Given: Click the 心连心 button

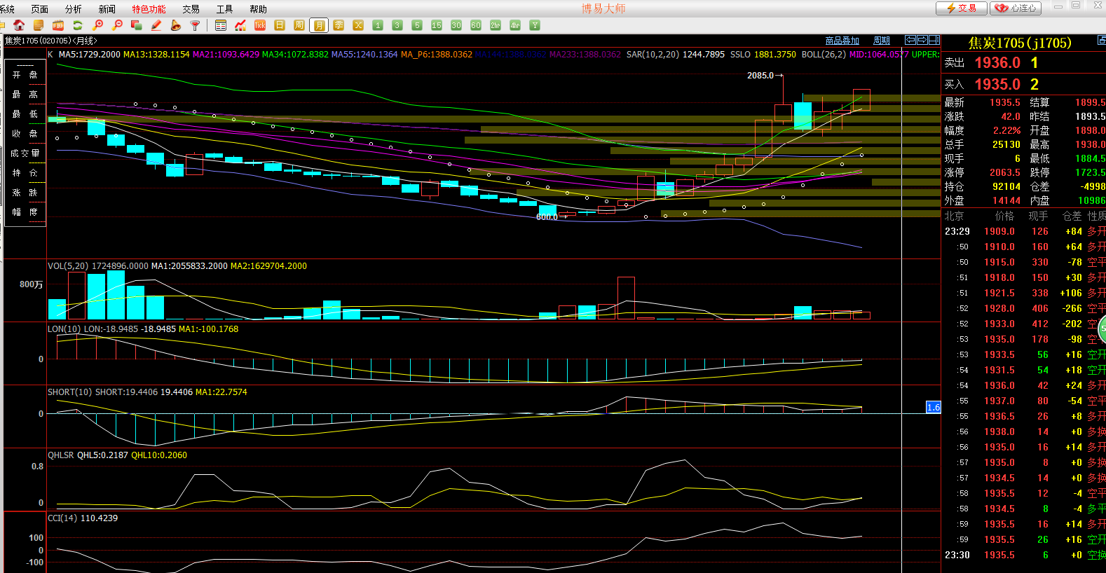Looking at the screenshot, I should click(1016, 8).
